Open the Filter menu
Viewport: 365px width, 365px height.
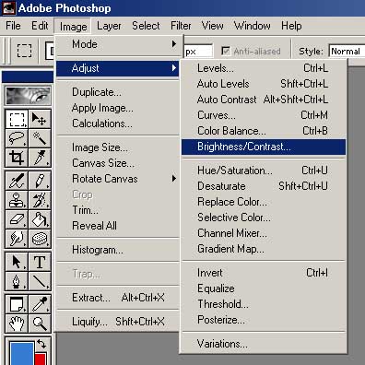pyautogui.click(x=181, y=26)
